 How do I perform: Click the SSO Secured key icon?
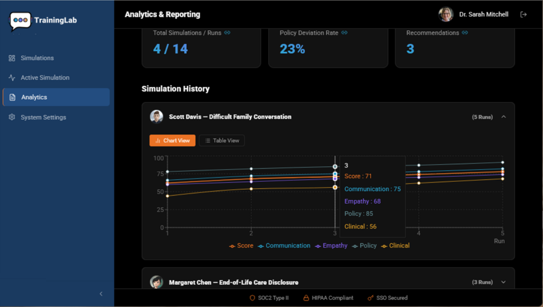(x=371, y=298)
